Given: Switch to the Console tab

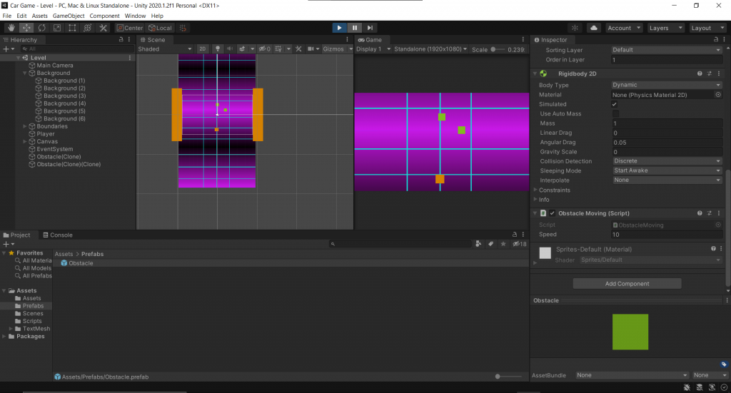Looking at the screenshot, I should (x=57, y=235).
